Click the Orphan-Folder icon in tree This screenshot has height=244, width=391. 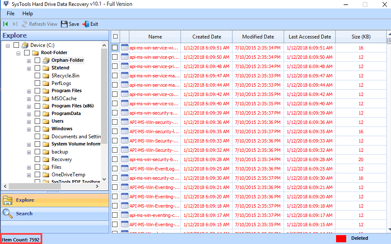(x=46, y=60)
